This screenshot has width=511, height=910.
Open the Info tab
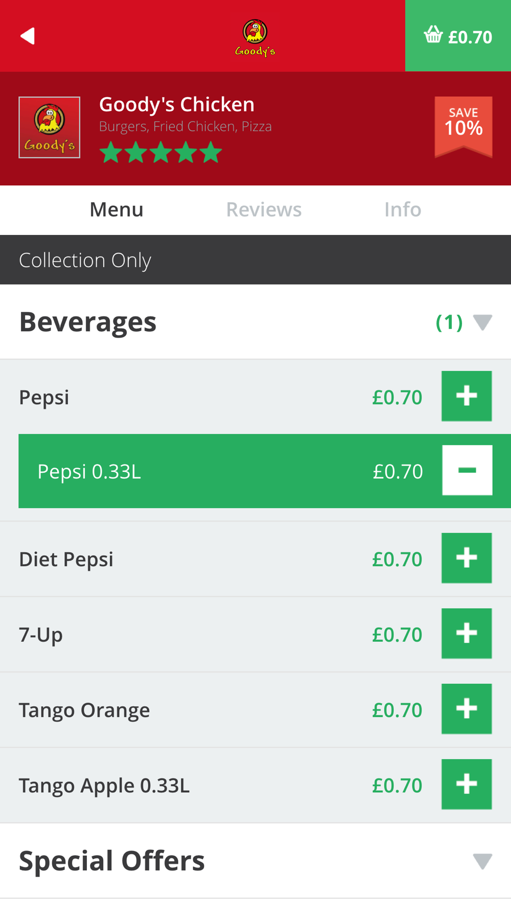(x=403, y=210)
